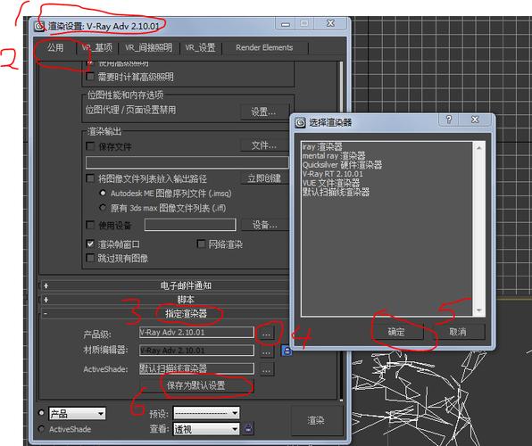Select iray 渲染器 in the list
Screen dimensions: 532x446
(322, 146)
